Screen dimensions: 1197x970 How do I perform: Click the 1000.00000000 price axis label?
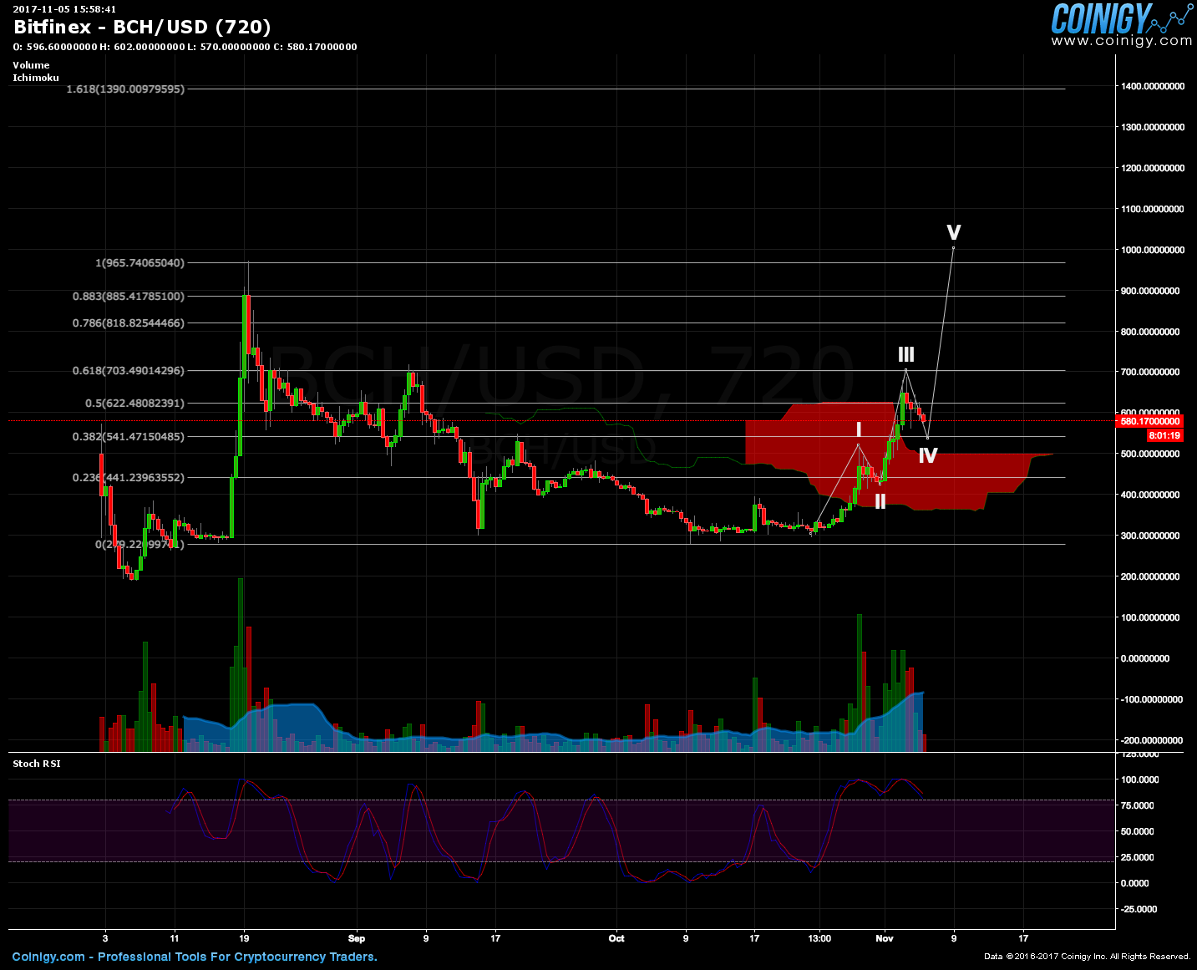(1153, 250)
